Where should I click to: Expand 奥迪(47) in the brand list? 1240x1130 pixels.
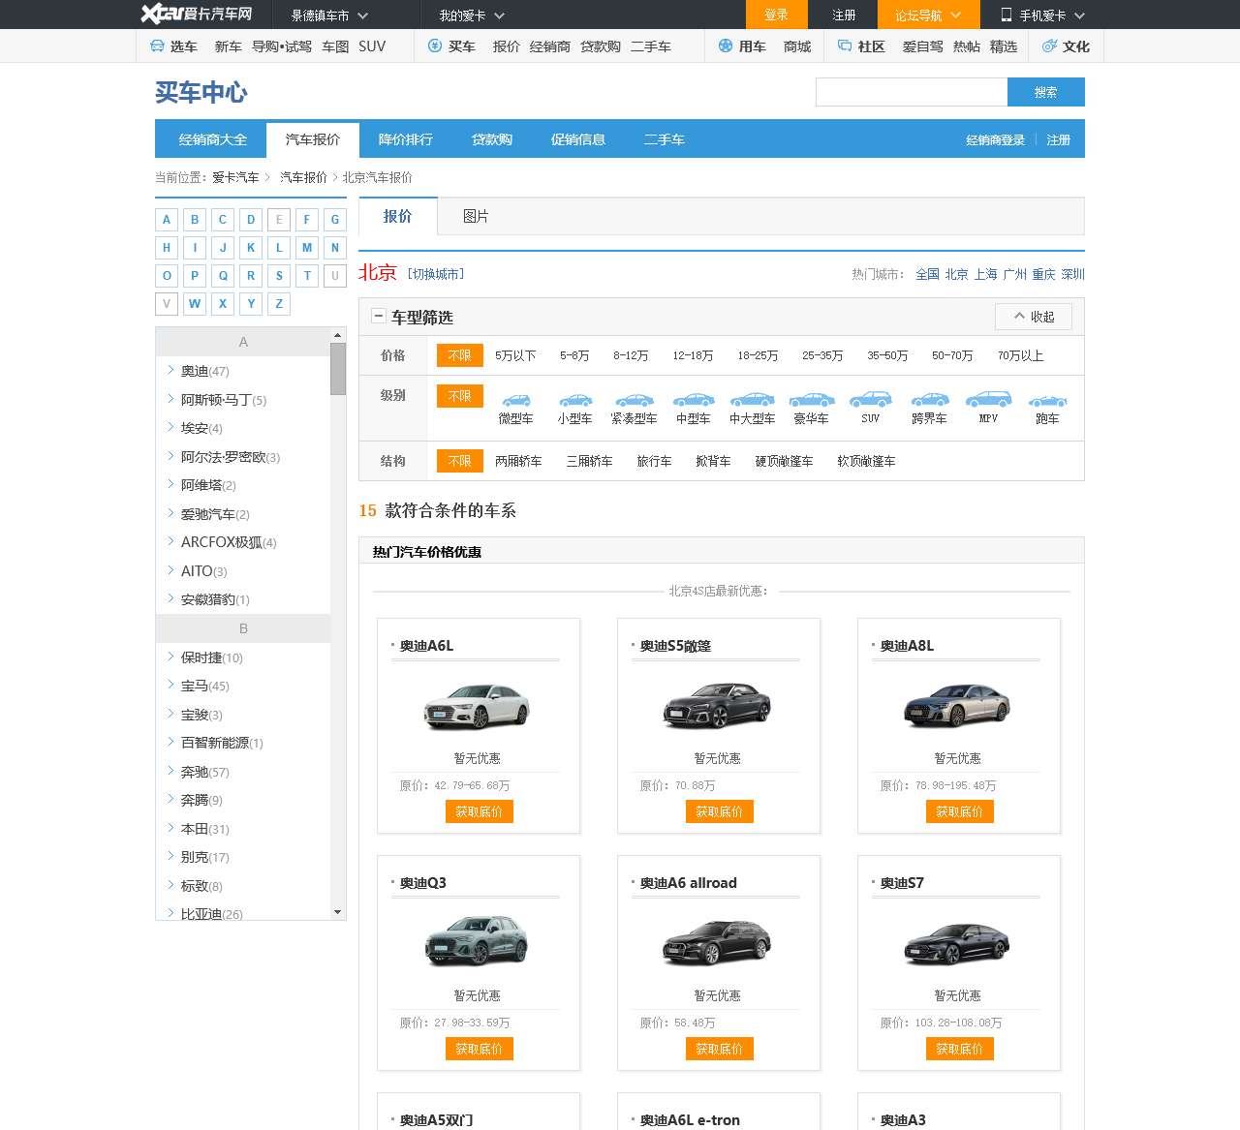(x=204, y=371)
